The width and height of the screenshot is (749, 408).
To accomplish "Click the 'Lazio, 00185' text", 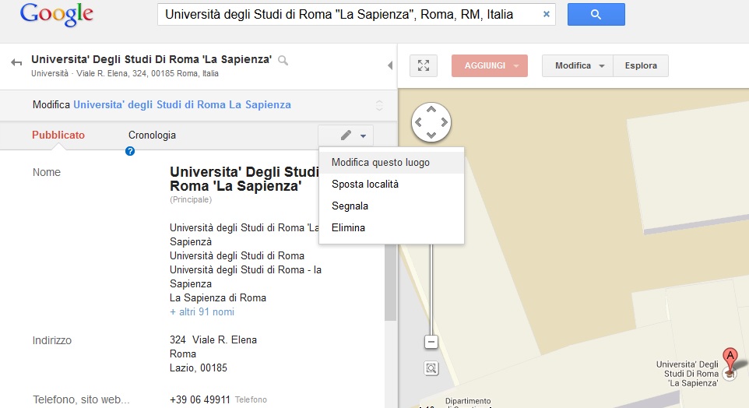I will tap(199, 368).
